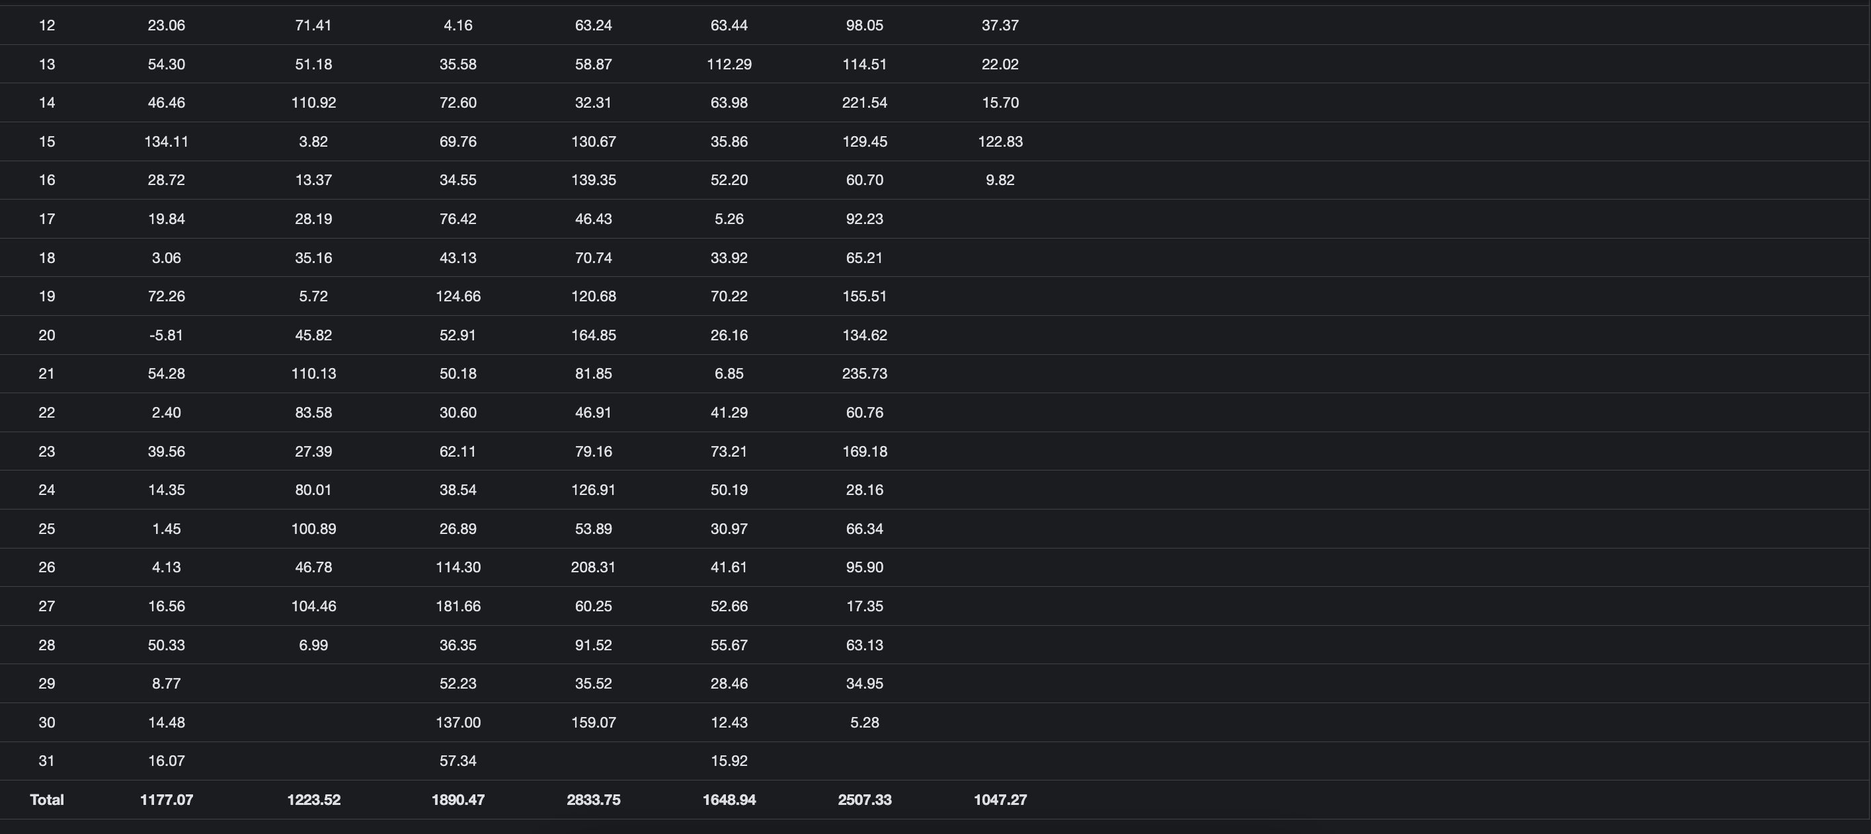Select row label 20
Image resolution: width=1871 pixels, height=834 pixels.
pos(46,335)
